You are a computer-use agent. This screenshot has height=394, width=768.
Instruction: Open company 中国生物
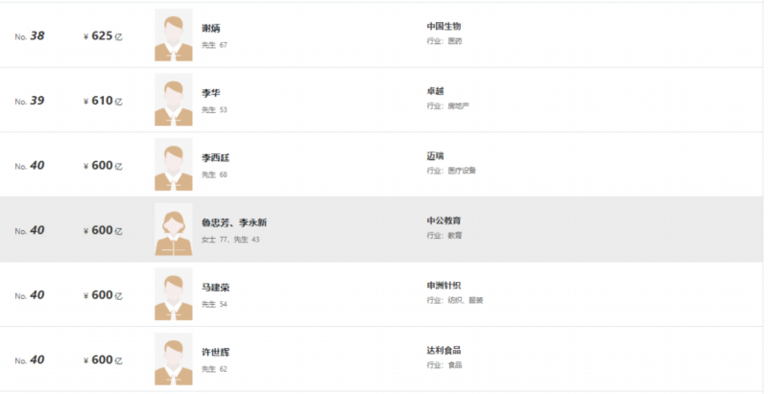pyautogui.click(x=444, y=26)
